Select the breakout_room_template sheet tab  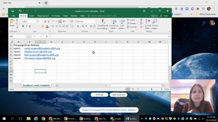36,85
